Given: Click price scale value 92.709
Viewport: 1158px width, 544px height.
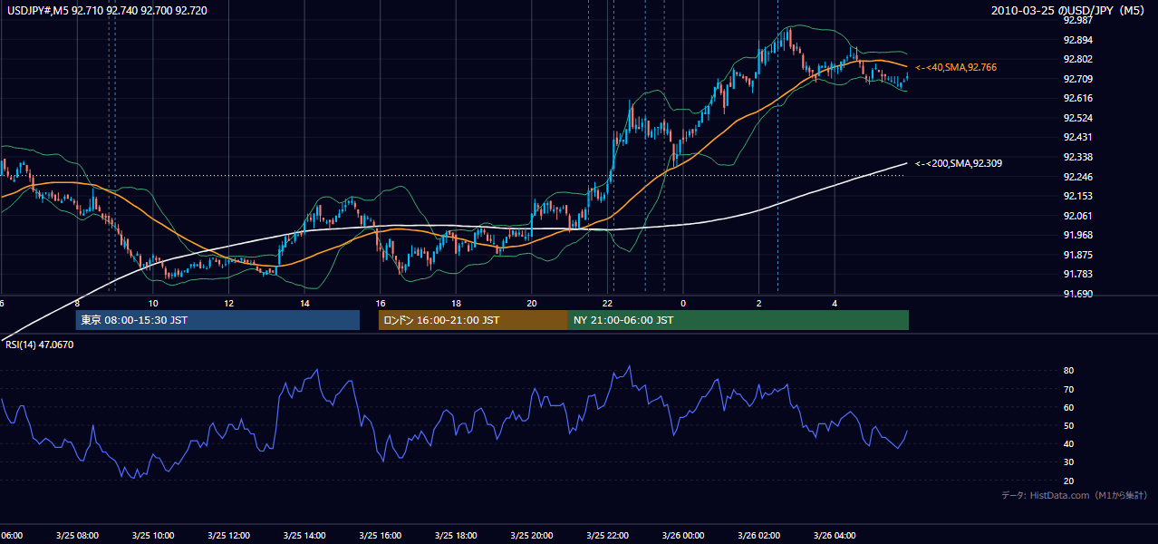Looking at the screenshot, I should (1077, 79).
